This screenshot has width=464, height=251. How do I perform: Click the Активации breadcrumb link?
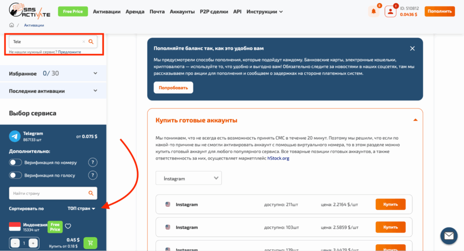pyautogui.click(x=34, y=25)
